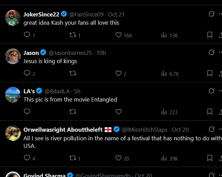Open repost menu on Jason's tweet
222x177 pixels.
pos(73,73)
